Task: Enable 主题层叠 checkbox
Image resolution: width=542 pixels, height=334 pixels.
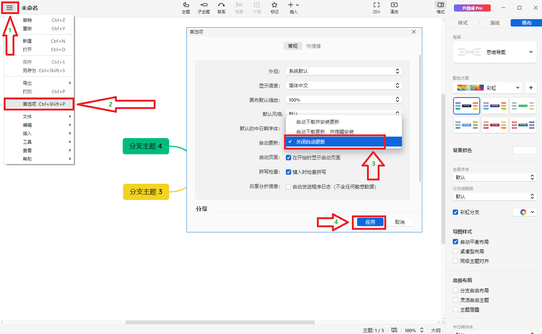Action: click(x=455, y=310)
